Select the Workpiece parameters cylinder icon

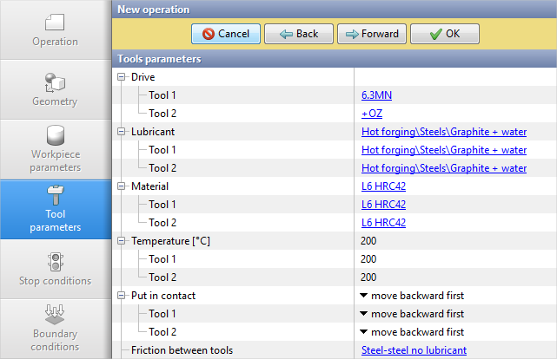[x=55, y=136]
